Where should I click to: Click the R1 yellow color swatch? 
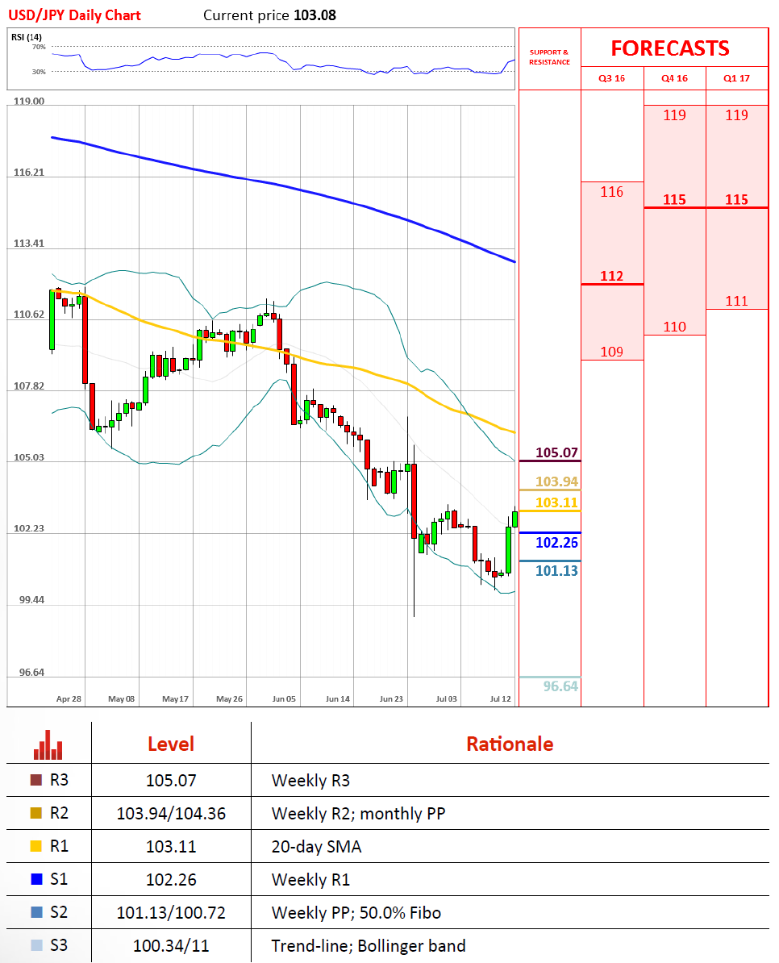coord(36,846)
